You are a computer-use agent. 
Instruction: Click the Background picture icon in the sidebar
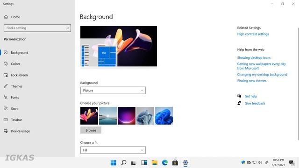pyautogui.click(x=6, y=53)
